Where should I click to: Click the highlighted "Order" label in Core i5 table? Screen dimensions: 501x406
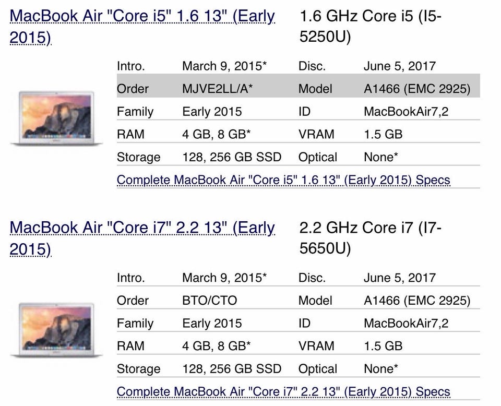coord(133,89)
